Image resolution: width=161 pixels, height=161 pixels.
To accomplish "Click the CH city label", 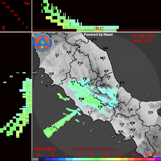I will point(119,86).
